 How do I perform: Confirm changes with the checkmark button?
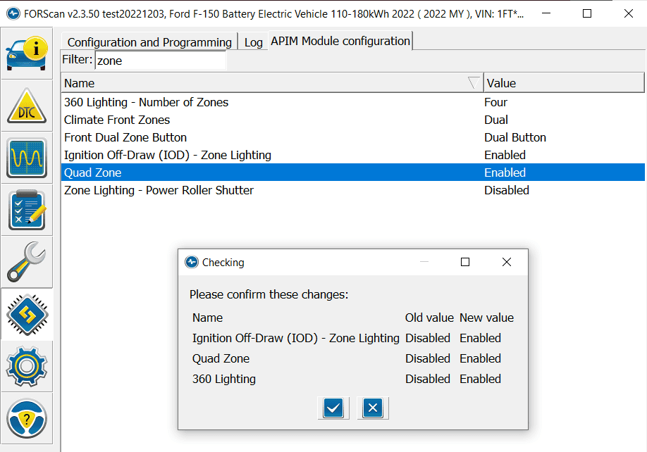tap(333, 408)
